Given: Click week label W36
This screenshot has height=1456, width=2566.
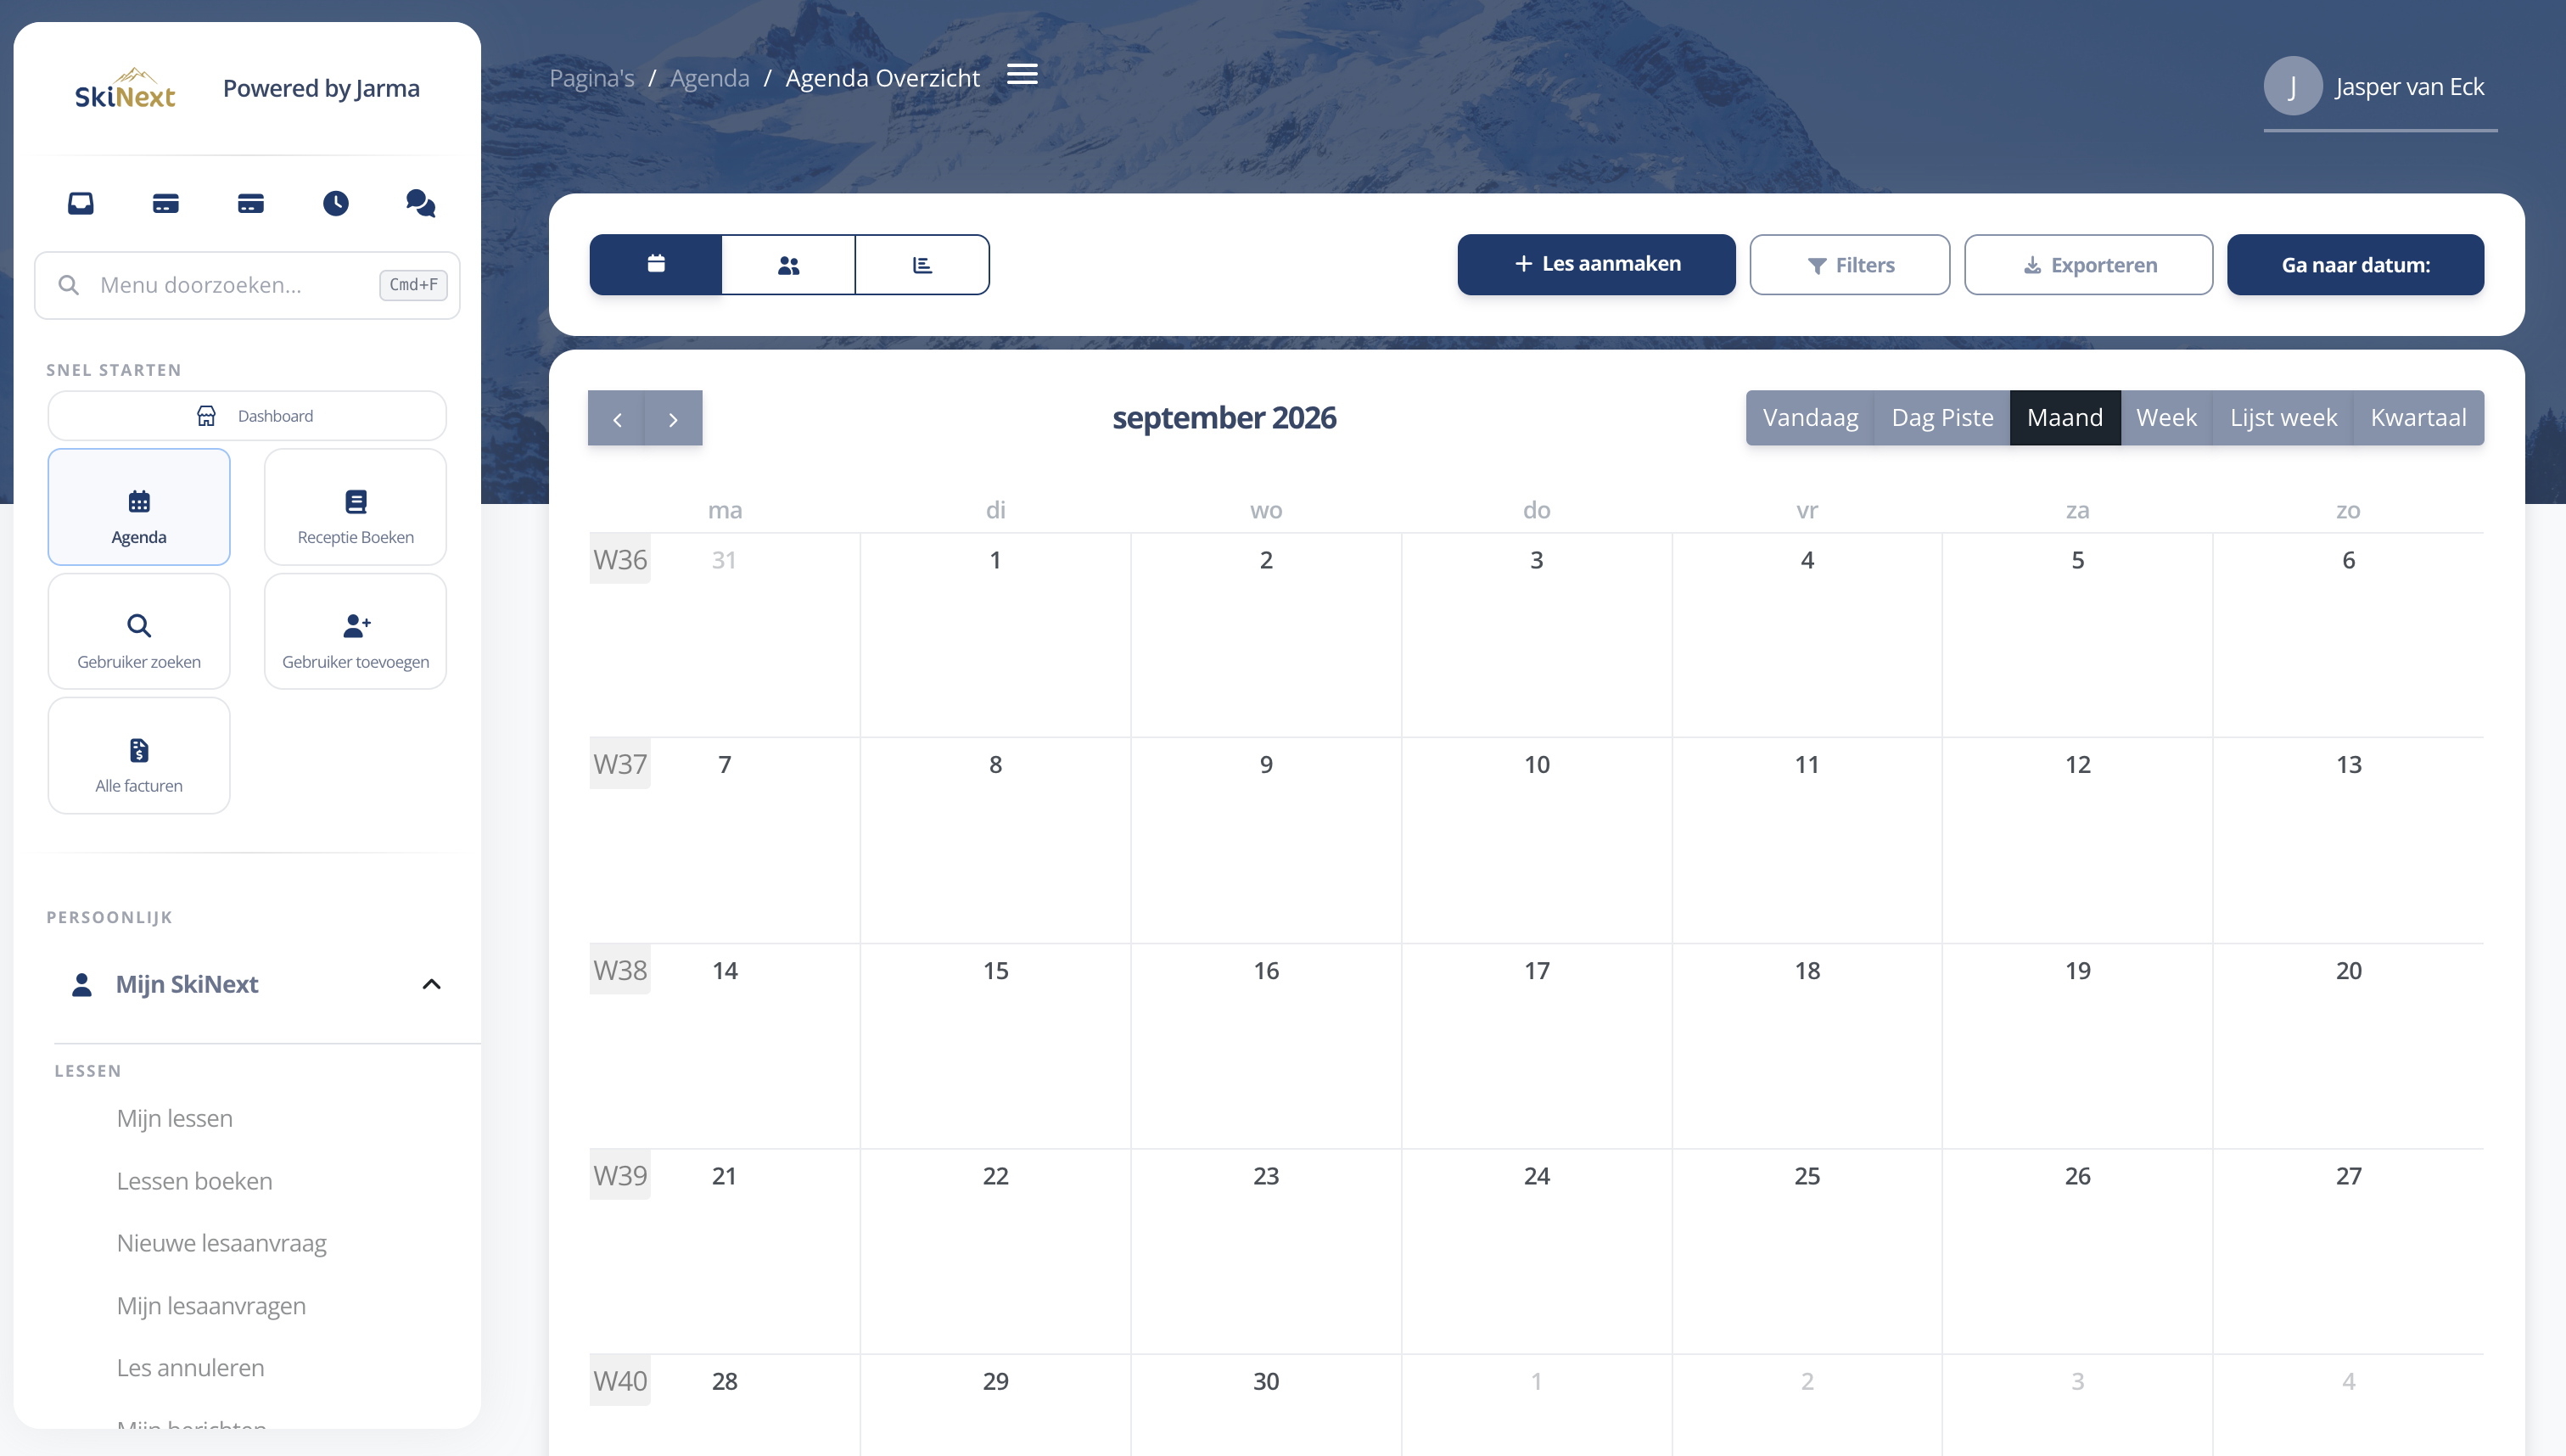Looking at the screenshot, I should point(620,559).
